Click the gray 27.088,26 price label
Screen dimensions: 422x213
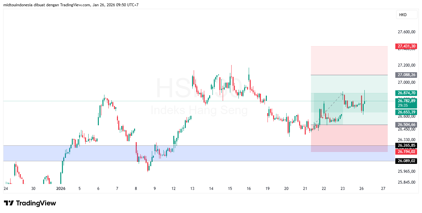406,75
